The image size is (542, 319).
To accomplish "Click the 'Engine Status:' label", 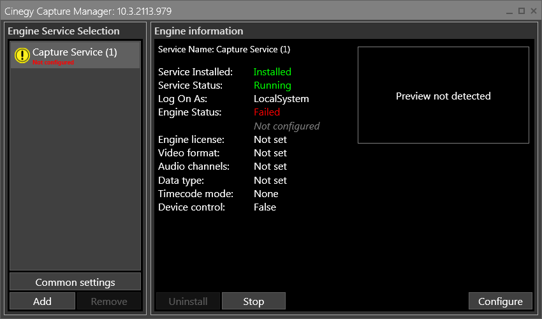I will pos(190,112).
